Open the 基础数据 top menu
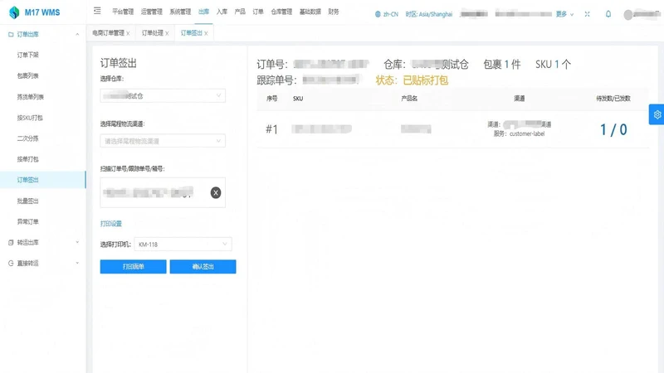The height and width of the screenshot is (373, 664). point(310,12)
